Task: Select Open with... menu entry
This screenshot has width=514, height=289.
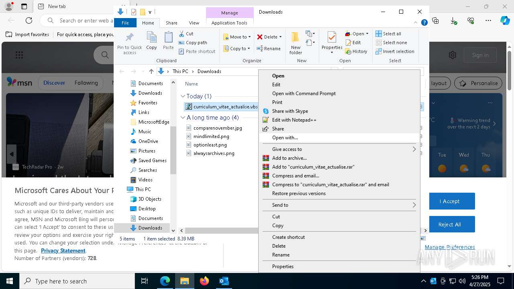Action: point(339,138)
